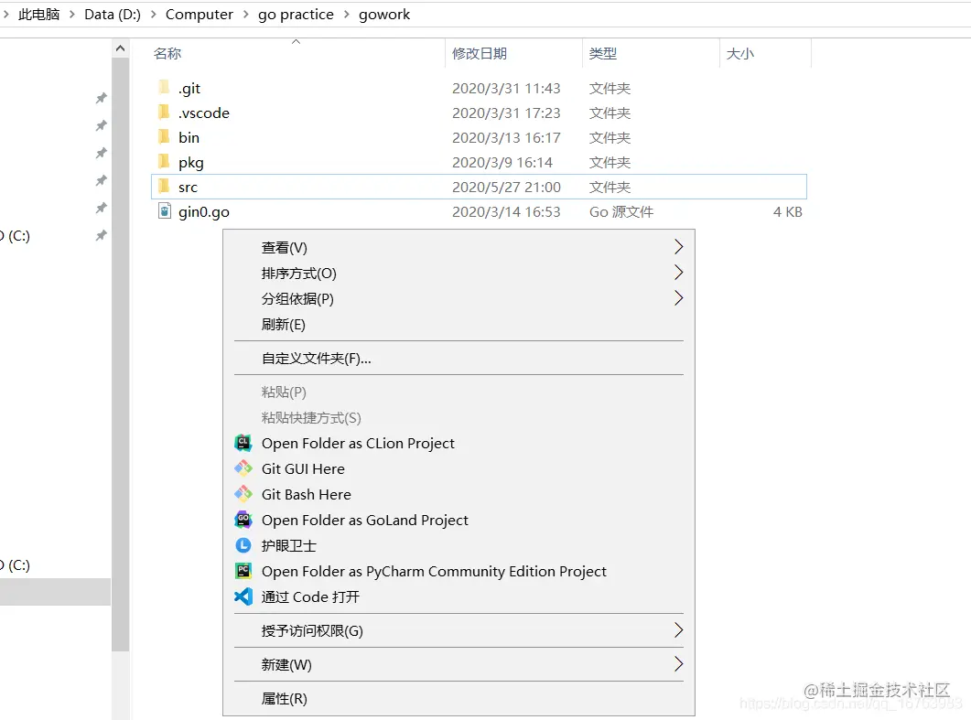Select the bin folder name

pyautogui.click(x=189, y=137)
